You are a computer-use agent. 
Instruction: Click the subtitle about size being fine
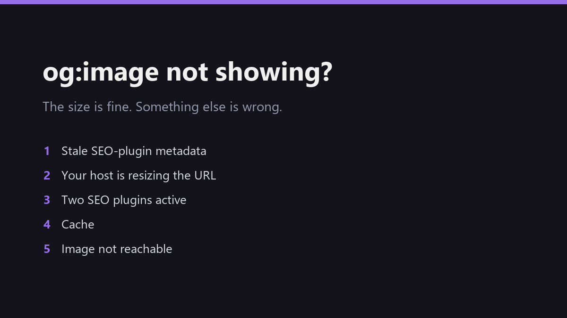162,107
